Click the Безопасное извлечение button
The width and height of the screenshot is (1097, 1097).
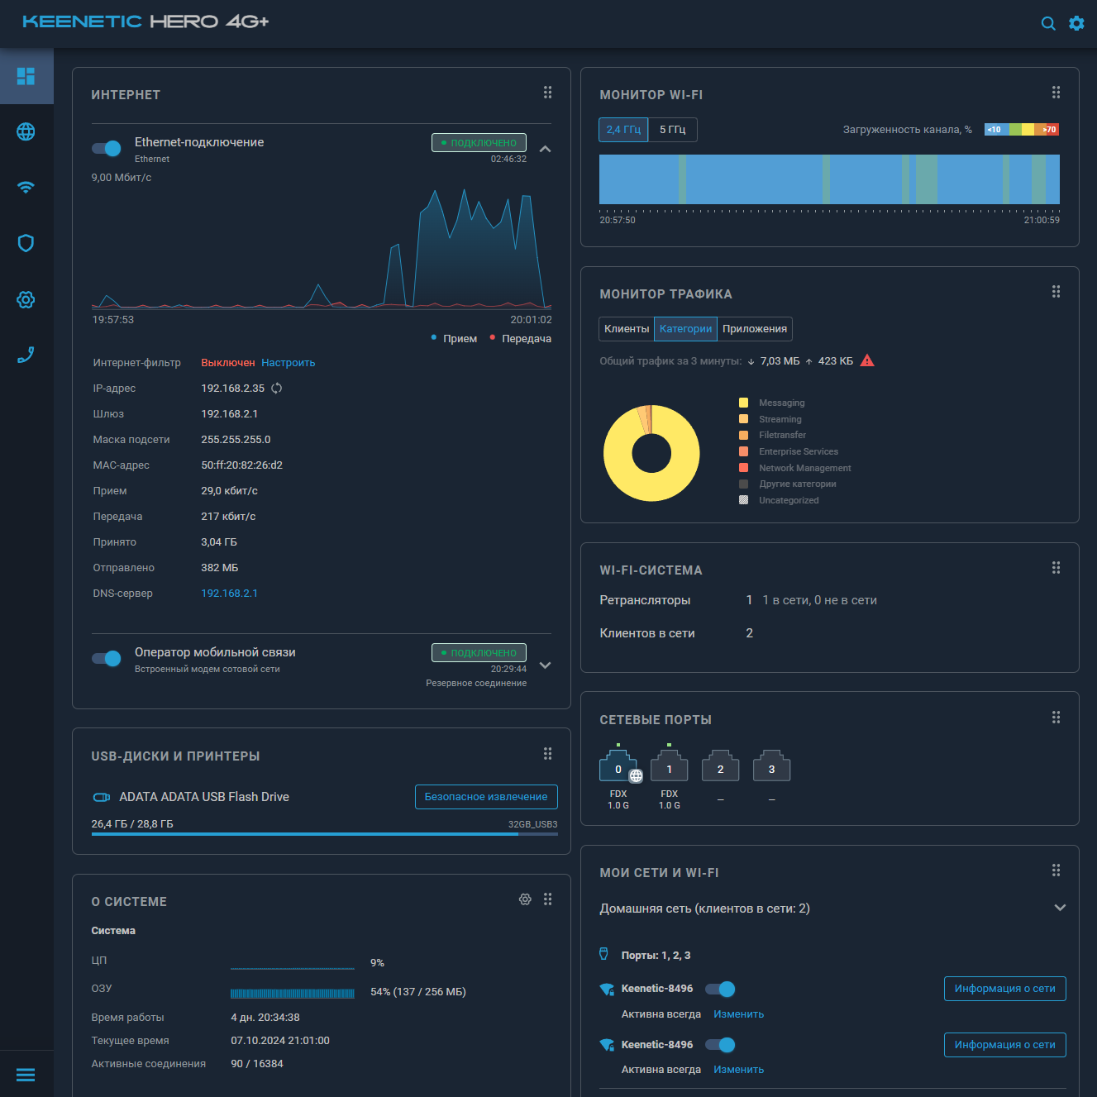486,796
